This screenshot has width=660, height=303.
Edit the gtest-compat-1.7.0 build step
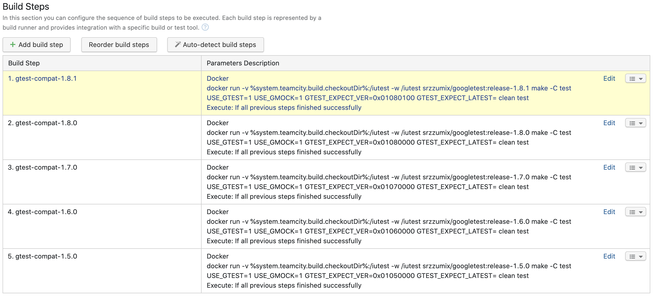[609, 168]
